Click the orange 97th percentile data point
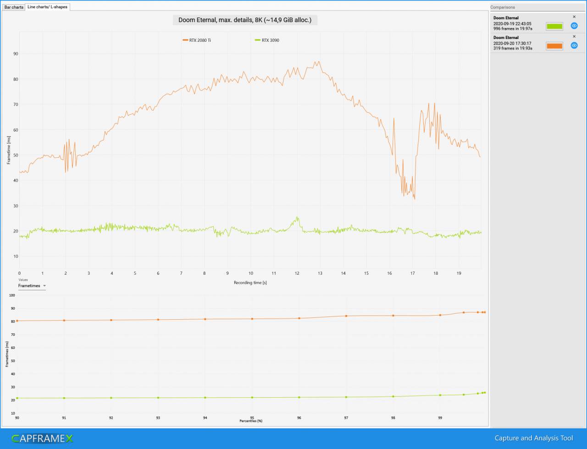This screenshot has height=449, width=587. tap(346, 316)
